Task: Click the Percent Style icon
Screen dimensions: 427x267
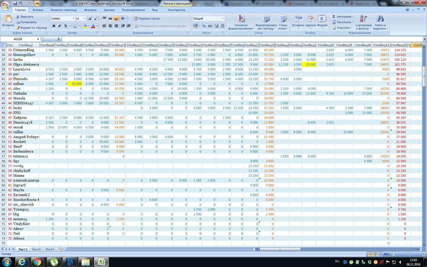Action: [204, 26]
